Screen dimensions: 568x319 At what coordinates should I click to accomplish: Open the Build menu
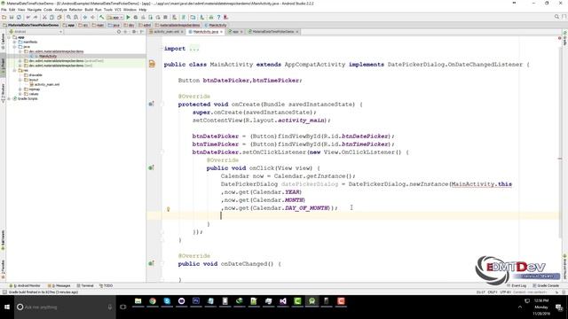(x=89, y=10)
